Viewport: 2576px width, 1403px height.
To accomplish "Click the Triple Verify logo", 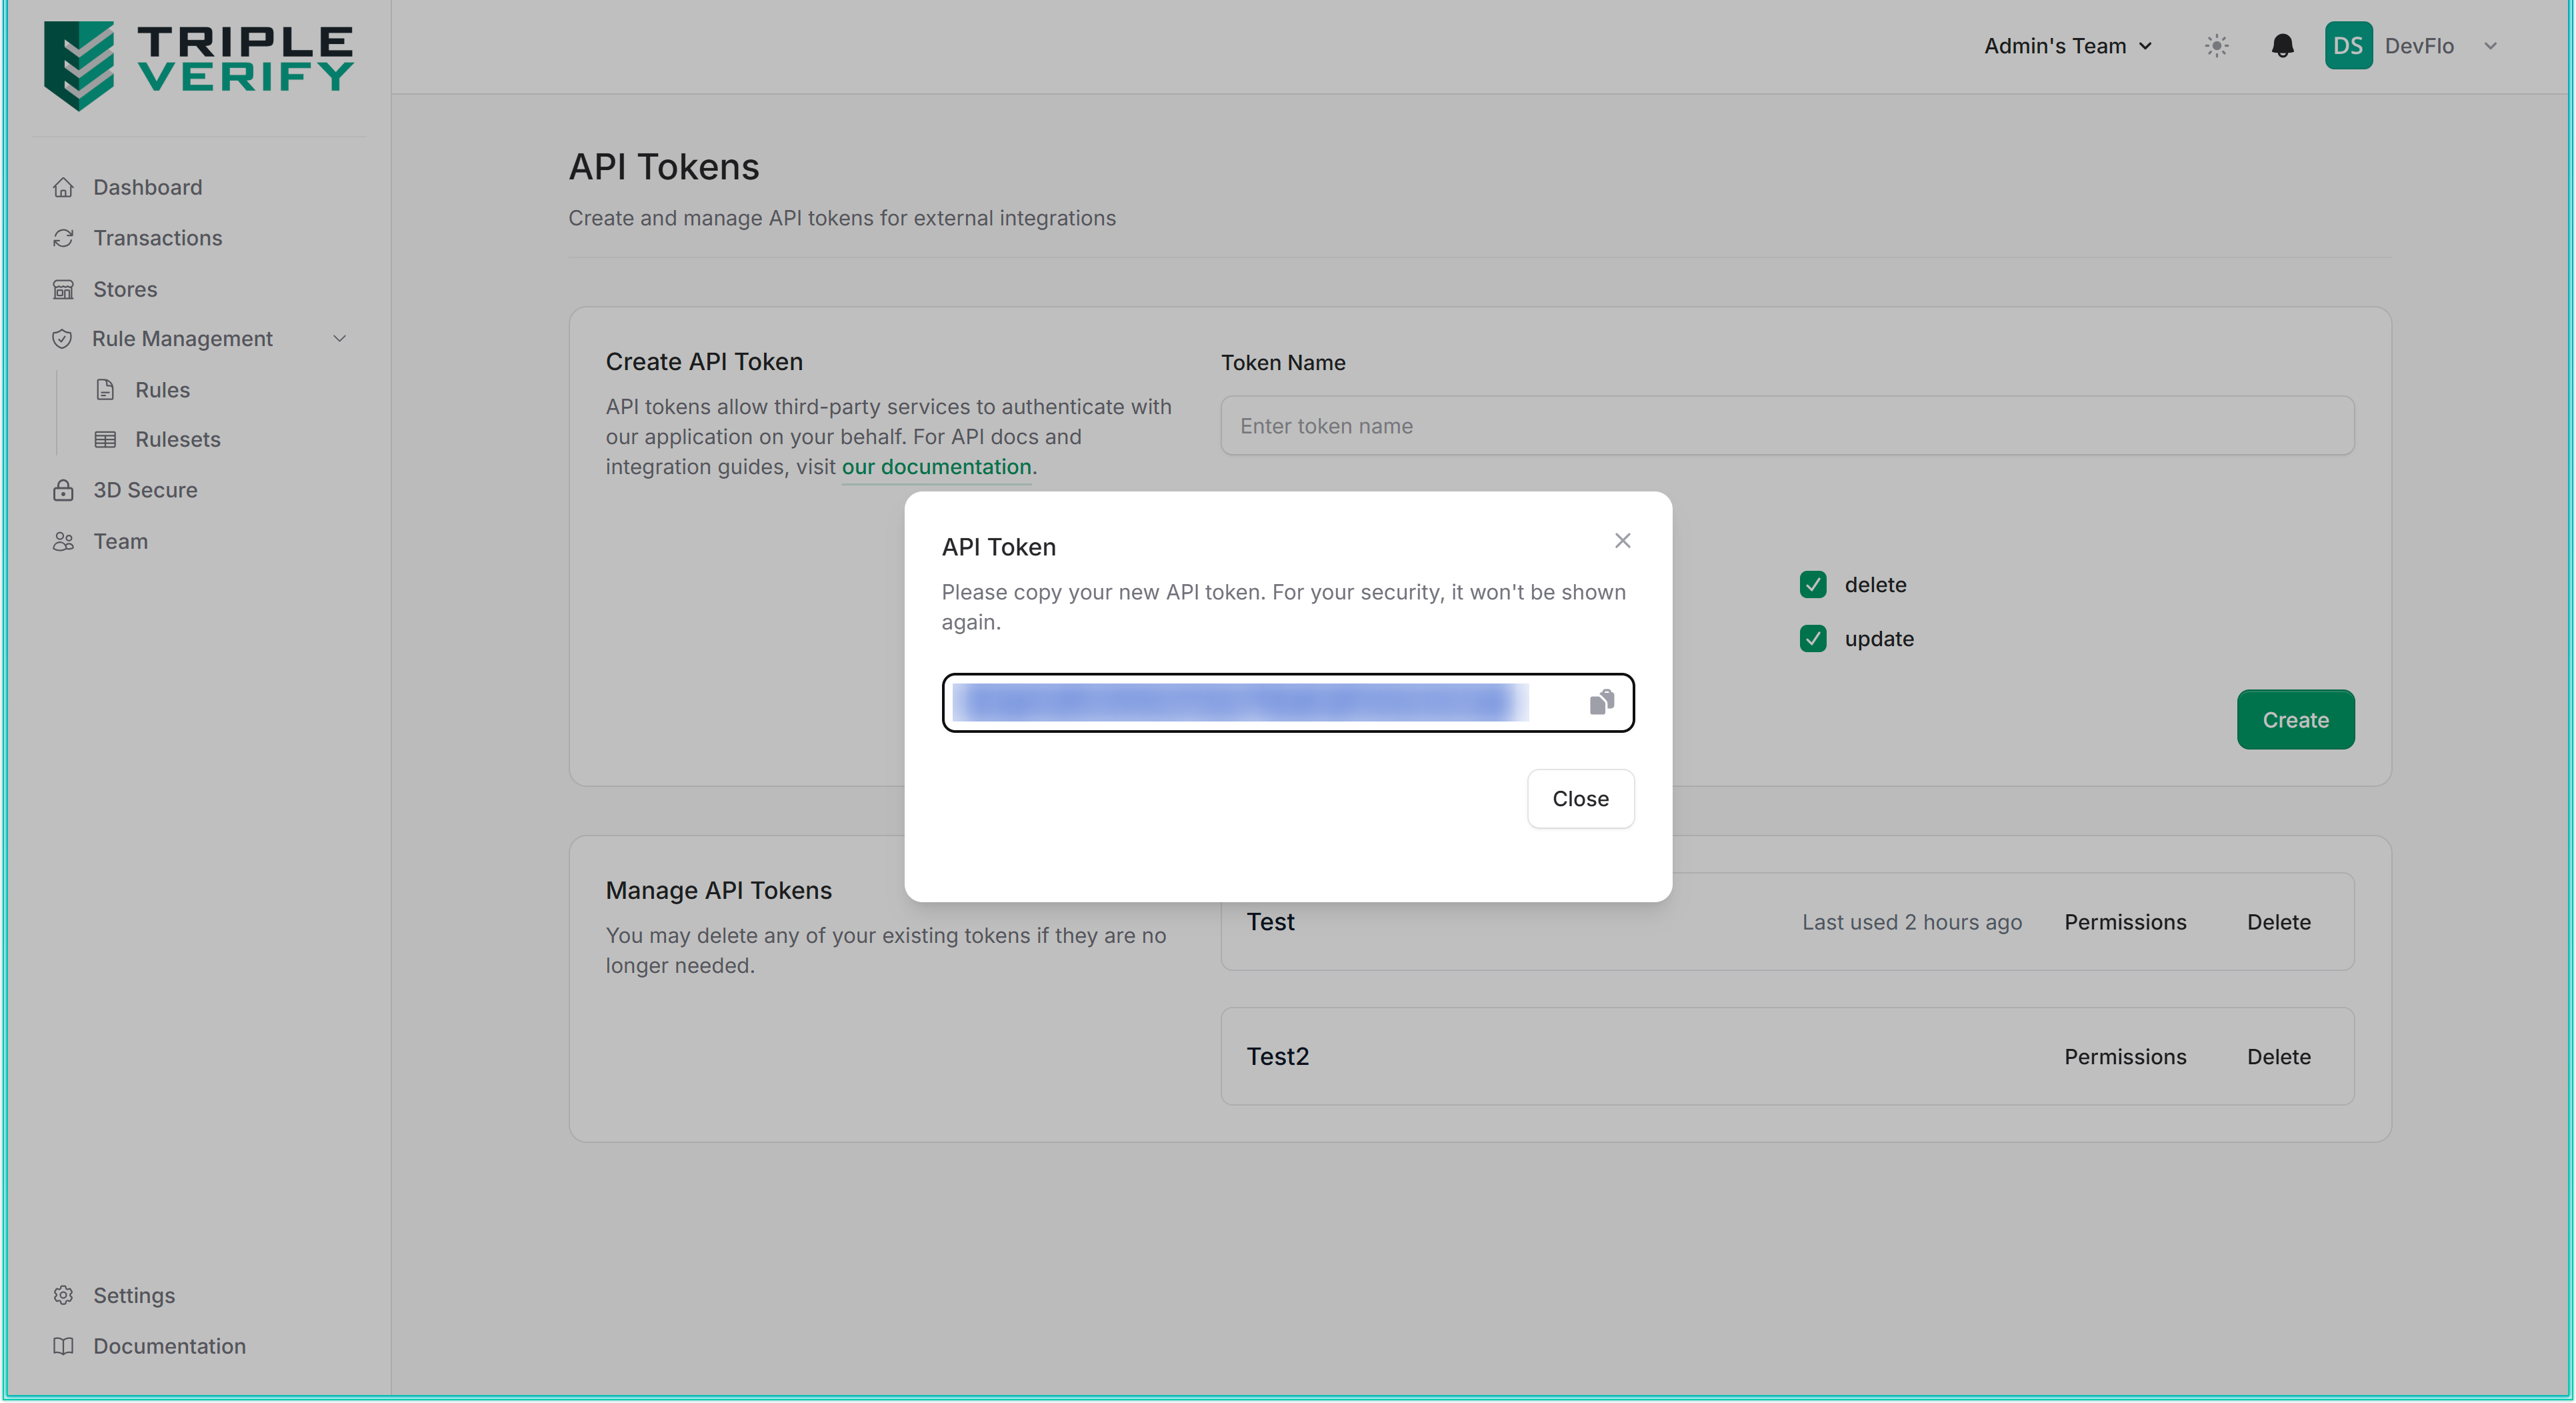I will click(x=198, y=64).
